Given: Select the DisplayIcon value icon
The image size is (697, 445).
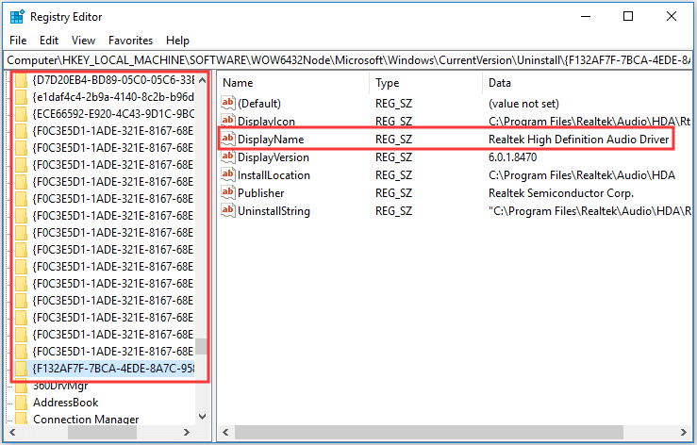Looking at the screenshot, I should click(227, 121).
